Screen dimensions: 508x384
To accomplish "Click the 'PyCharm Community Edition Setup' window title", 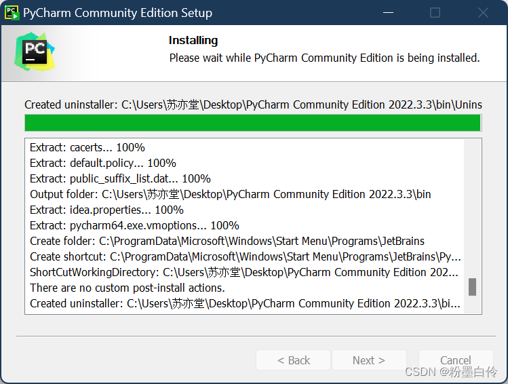I will [117, 13].
